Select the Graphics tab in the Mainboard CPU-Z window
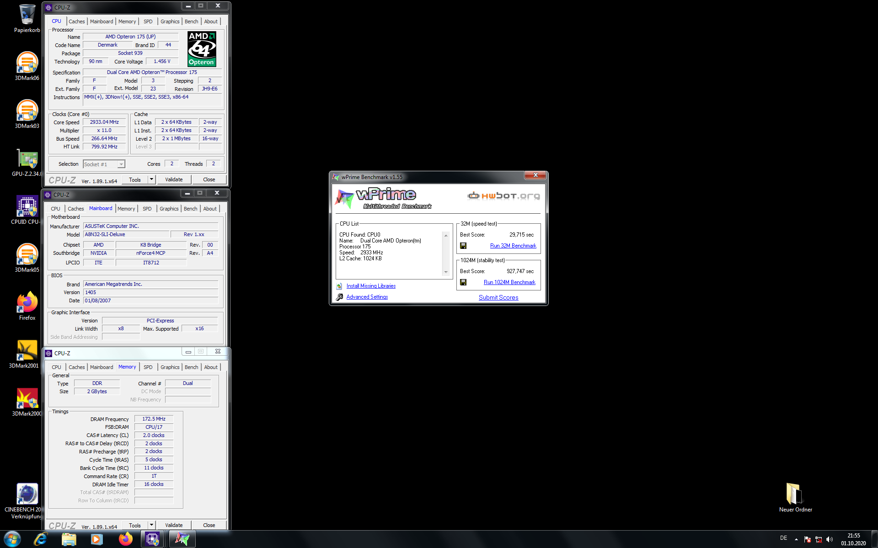 pos(169,209)
